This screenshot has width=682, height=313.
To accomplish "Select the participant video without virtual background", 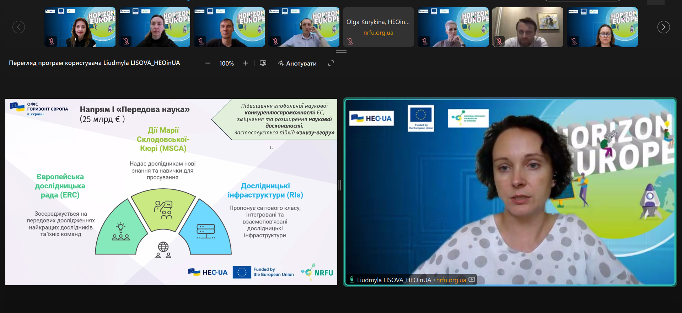I will 528,27.
